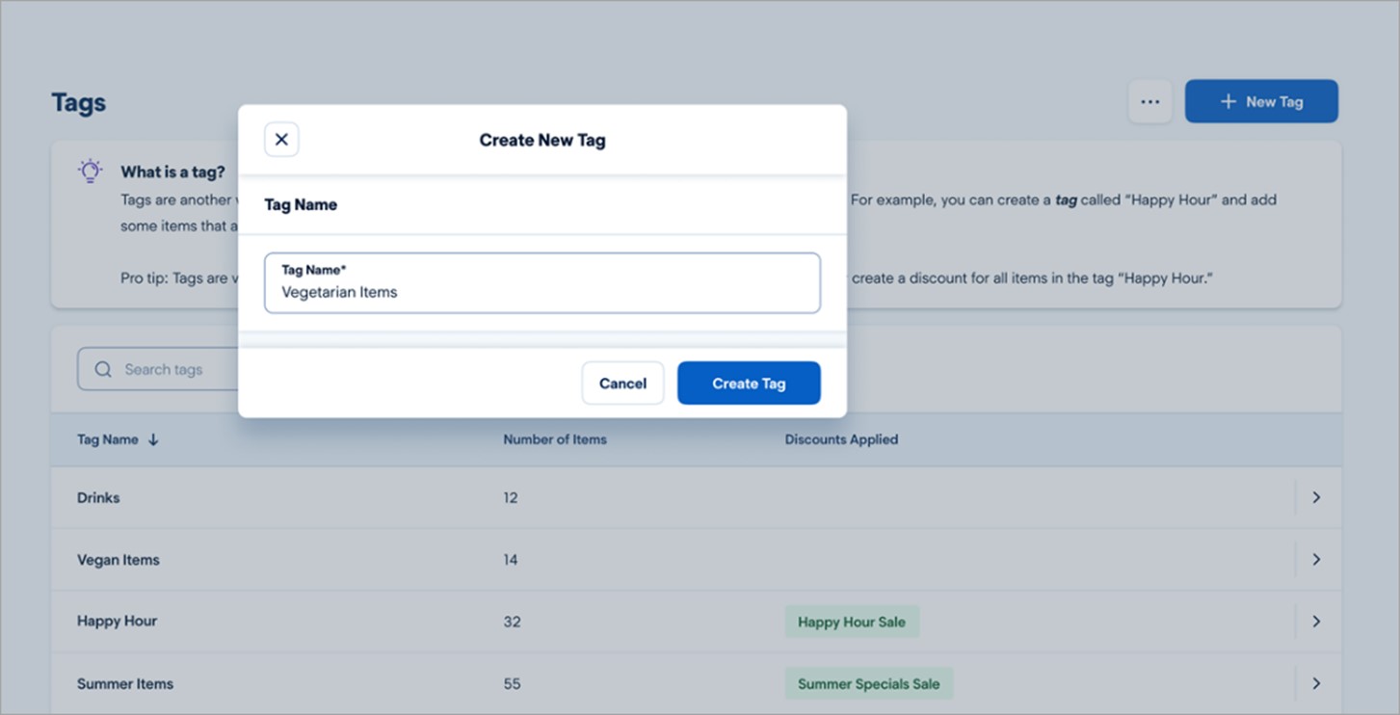
Task: Select the Drinks tag name
Action: pyautogui.click(x=98, y=497)
